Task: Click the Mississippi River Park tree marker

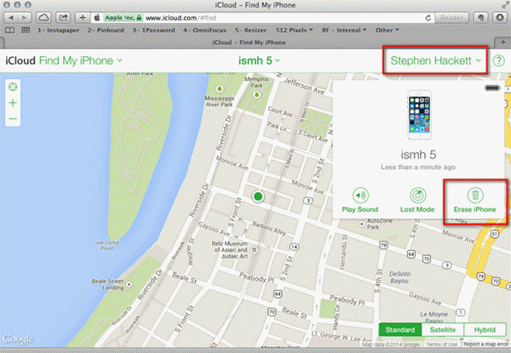Action: 220,88
